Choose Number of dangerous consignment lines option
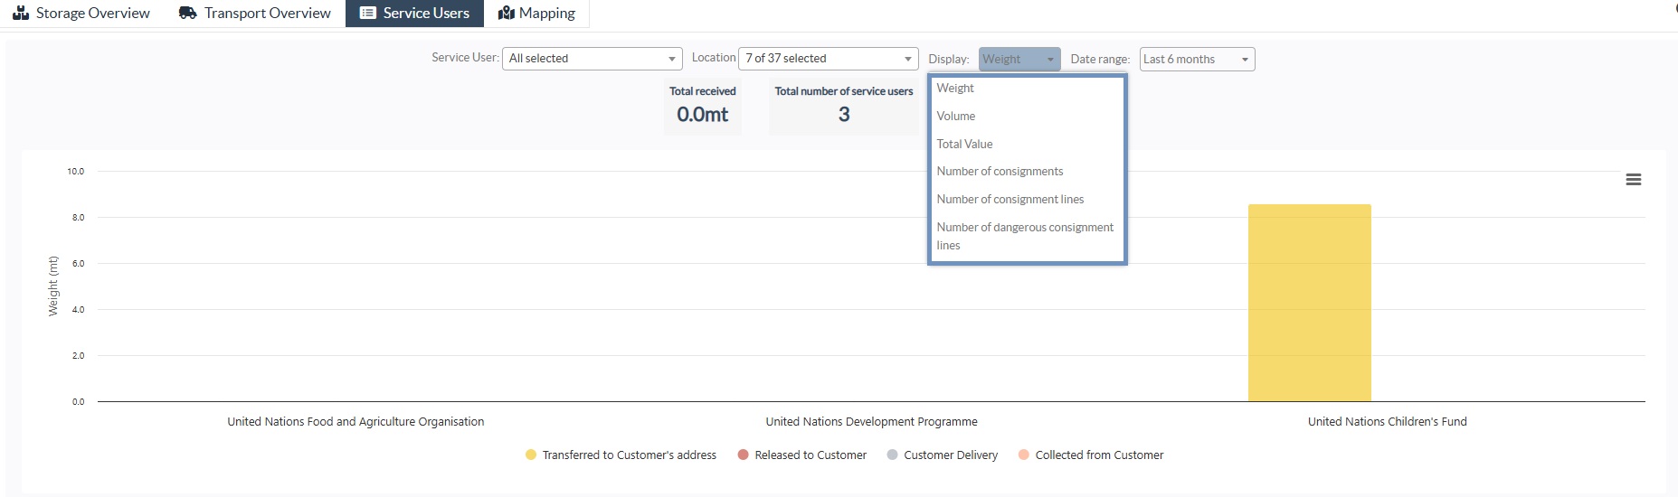Image resolution: width=1678 pixels, height=497 pixels. click(x=1027, y=237)
